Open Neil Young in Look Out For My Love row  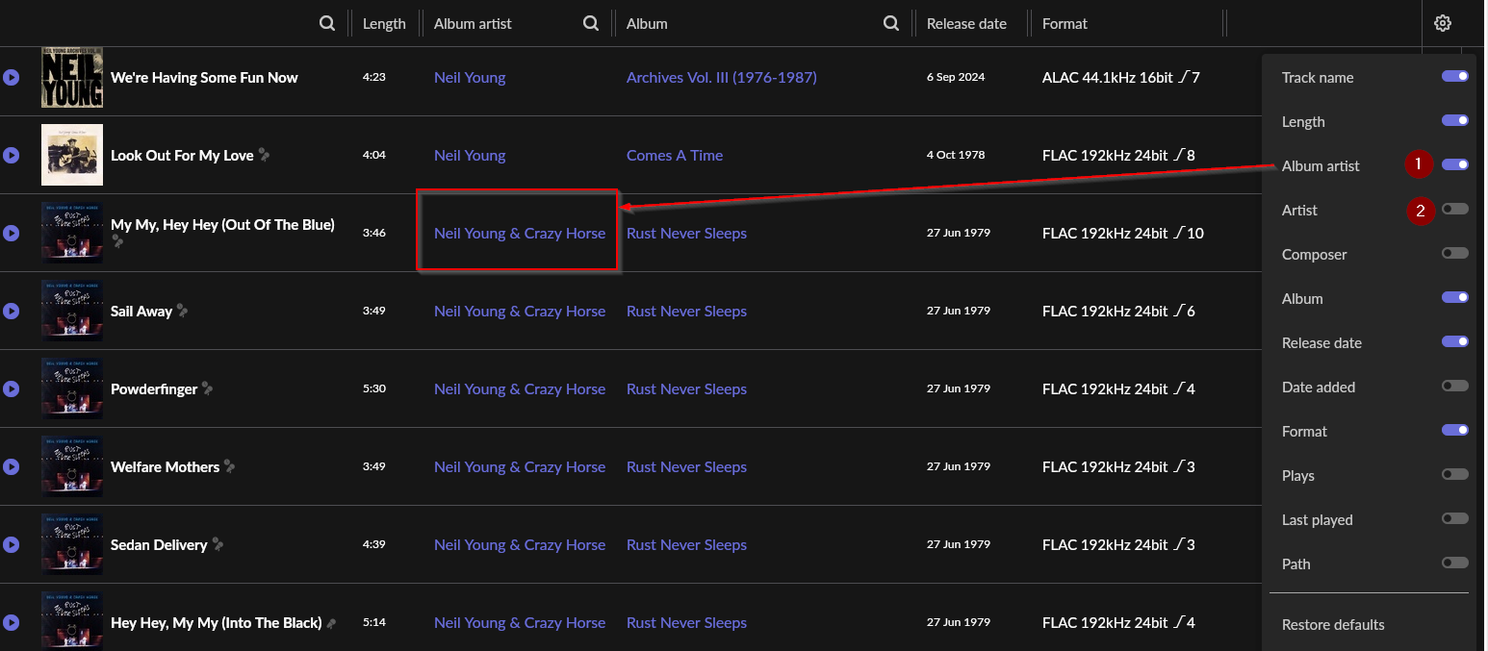[470, 156]
